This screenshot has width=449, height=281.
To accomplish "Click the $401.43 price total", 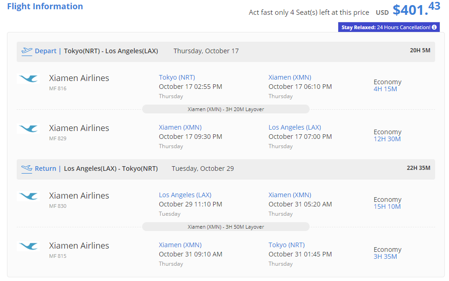I will pos(416,9).
